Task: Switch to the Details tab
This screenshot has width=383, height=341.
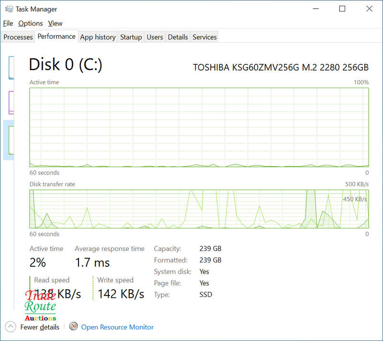Action: pyautogui.click(x=178, y=37)
